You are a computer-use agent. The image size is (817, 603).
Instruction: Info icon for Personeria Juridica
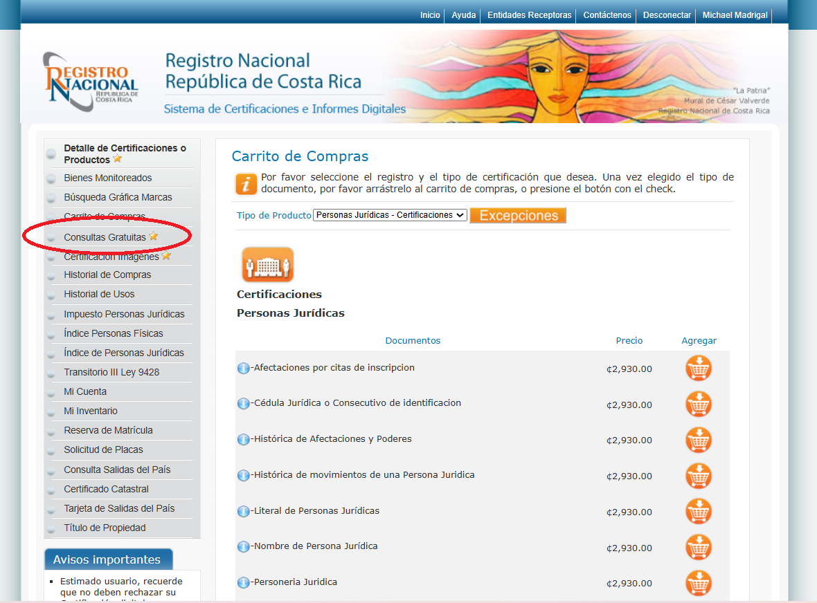[x=243, y=583]
